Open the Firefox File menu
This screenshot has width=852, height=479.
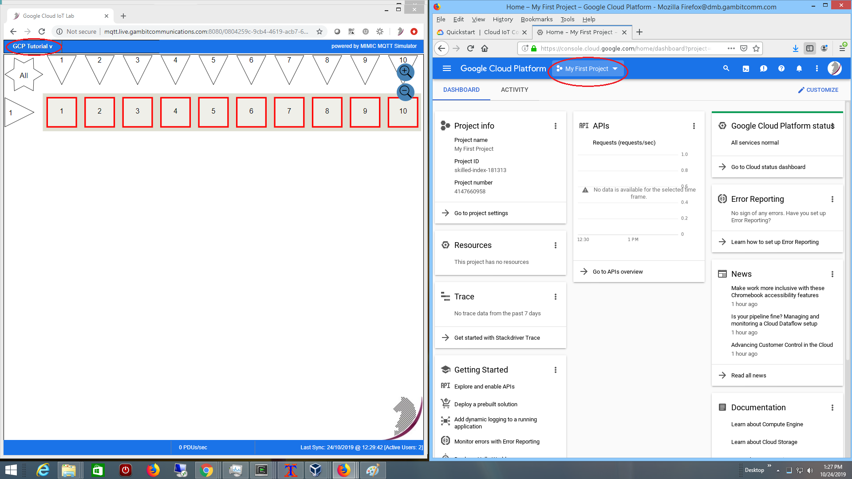[441, 19]
